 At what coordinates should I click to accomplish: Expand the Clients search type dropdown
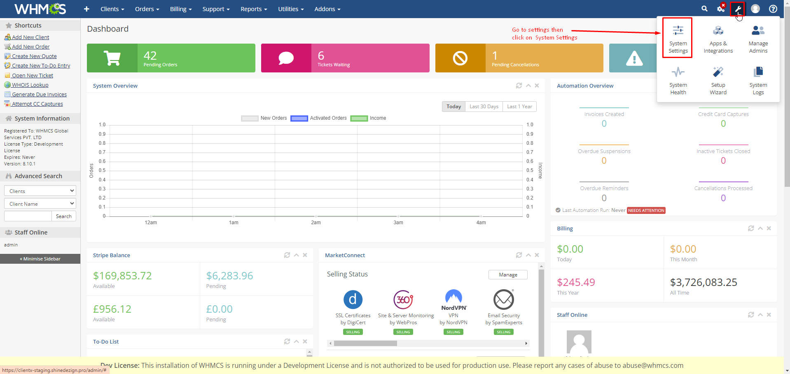tap(40, 191)
